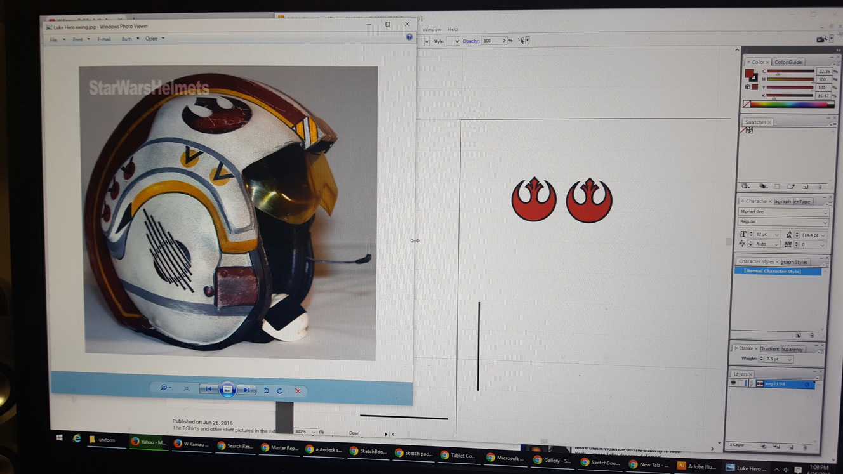Click E-mail in Photo Viewer toolbar
Screen dimensions: 843x474
click(104, 39)
